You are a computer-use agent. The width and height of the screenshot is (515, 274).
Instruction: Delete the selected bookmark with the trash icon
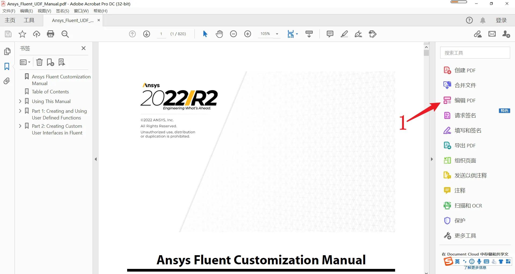point(39,62)
